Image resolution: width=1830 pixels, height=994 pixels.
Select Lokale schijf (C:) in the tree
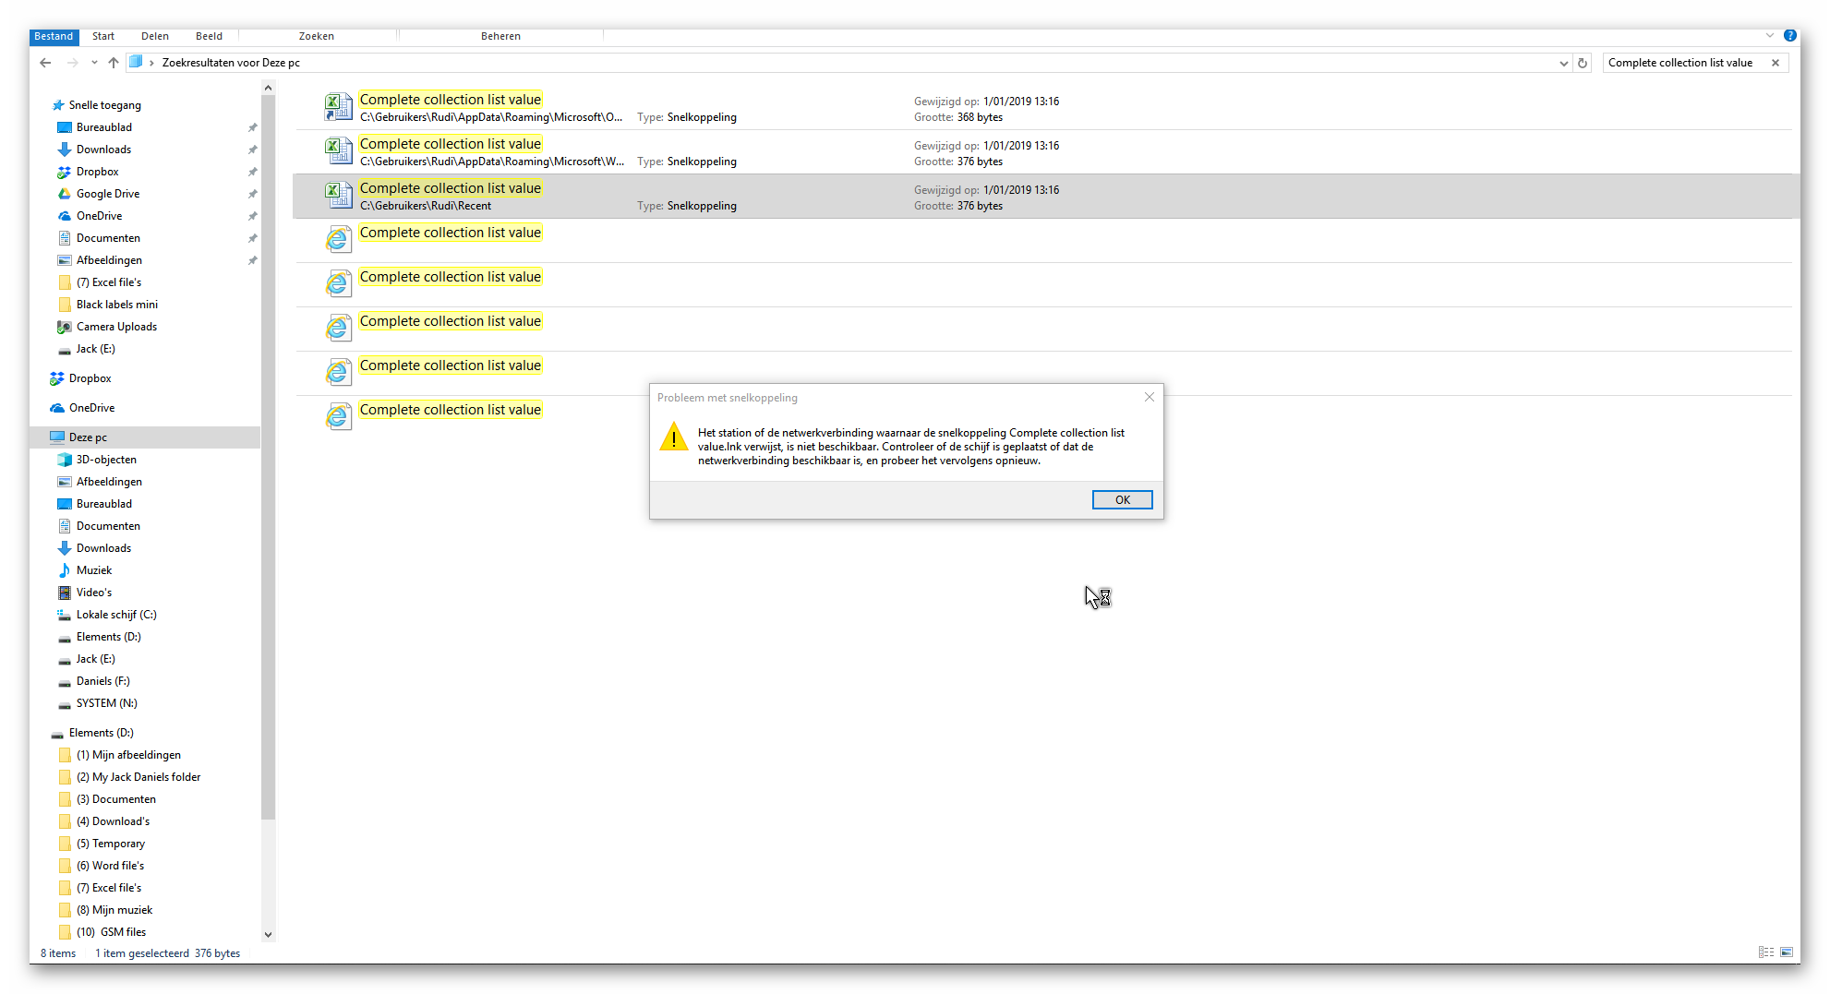click(x=116, y=615)
